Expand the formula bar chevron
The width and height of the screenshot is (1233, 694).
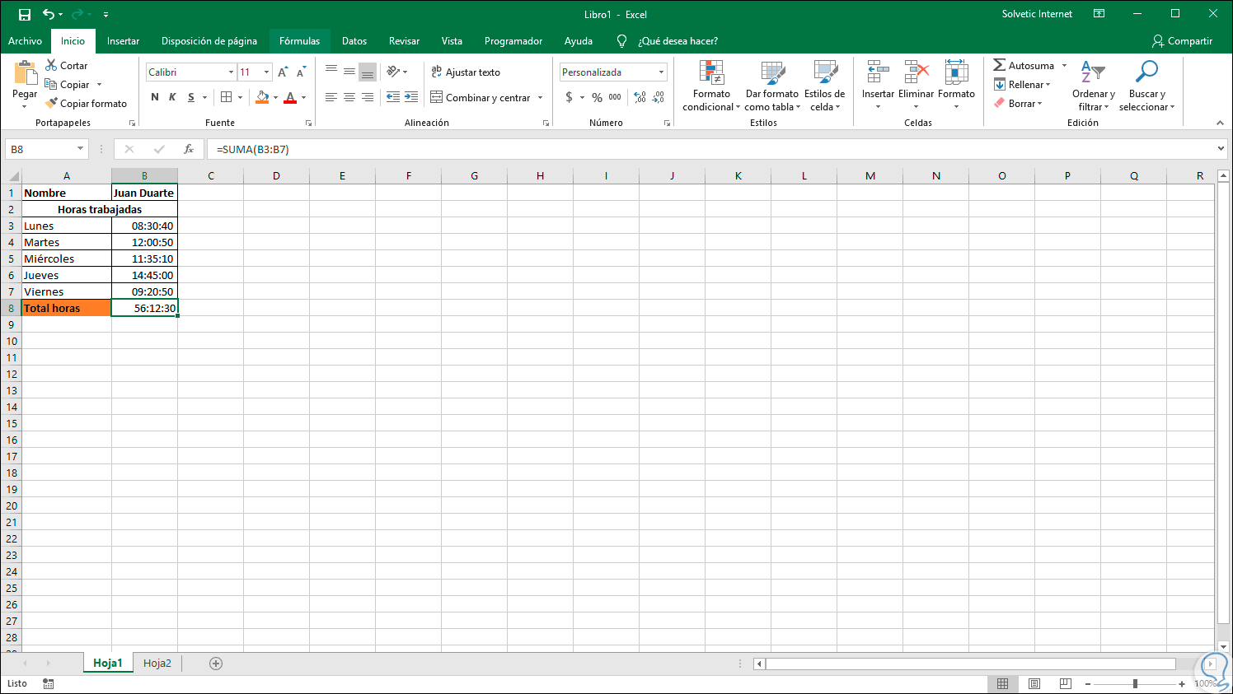1221,149
